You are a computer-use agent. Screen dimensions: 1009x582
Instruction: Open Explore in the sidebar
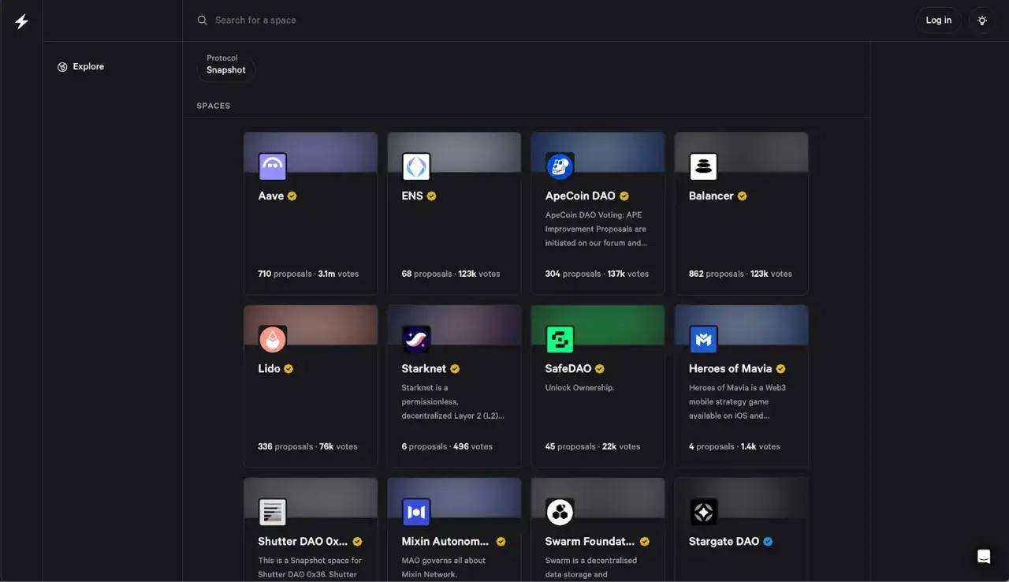coord(80,67)
